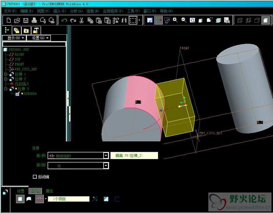Open the 帮助(H) menu

[166, 11]
